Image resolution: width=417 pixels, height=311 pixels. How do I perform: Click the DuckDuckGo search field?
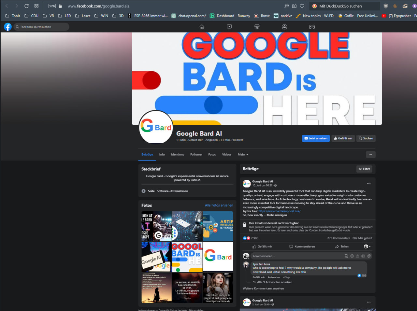pos(345,6)
